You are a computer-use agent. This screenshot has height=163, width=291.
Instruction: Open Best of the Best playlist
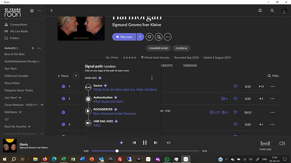(14, 54)
